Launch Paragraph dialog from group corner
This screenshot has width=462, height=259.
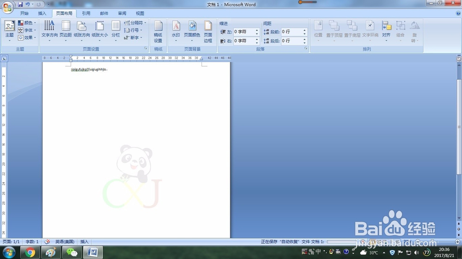coord(306,48)
